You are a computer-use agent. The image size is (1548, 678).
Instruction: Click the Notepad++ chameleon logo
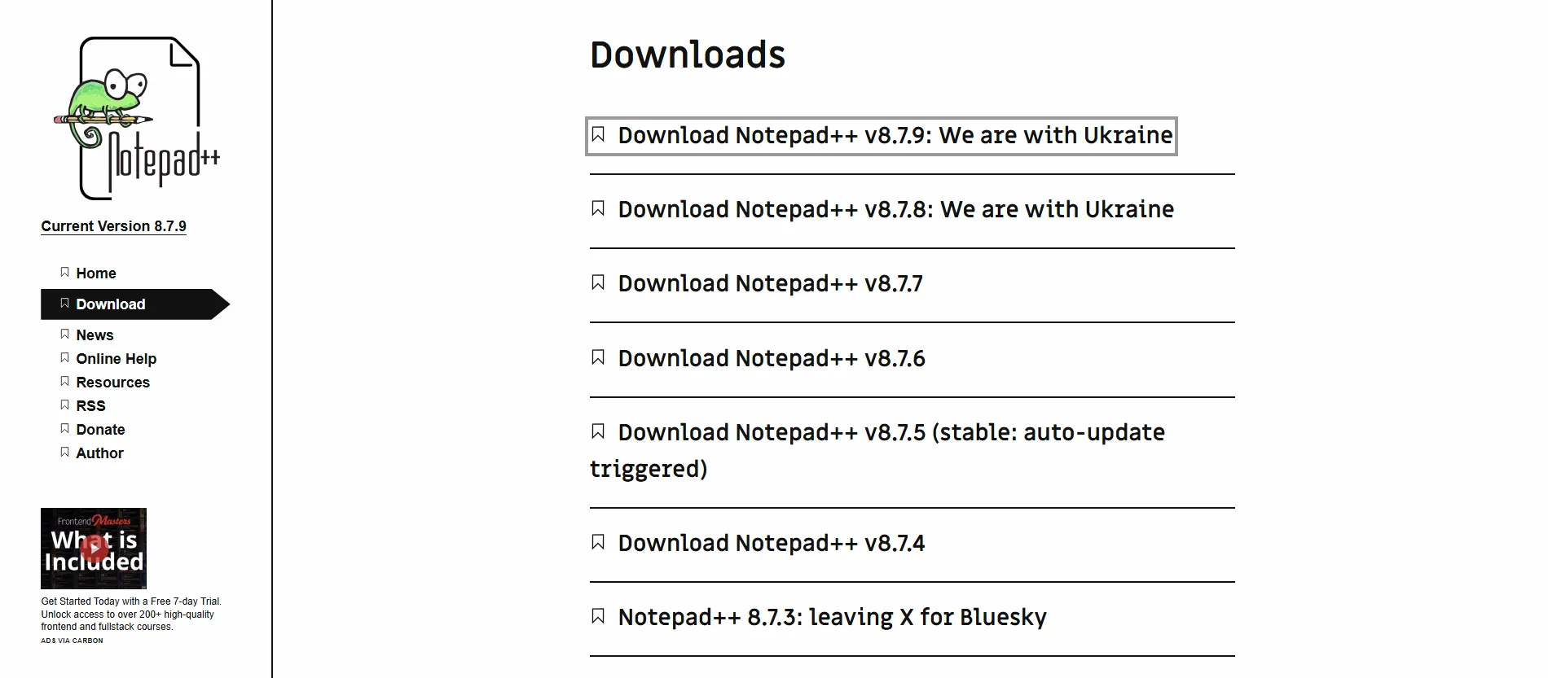tap(139, 114)
